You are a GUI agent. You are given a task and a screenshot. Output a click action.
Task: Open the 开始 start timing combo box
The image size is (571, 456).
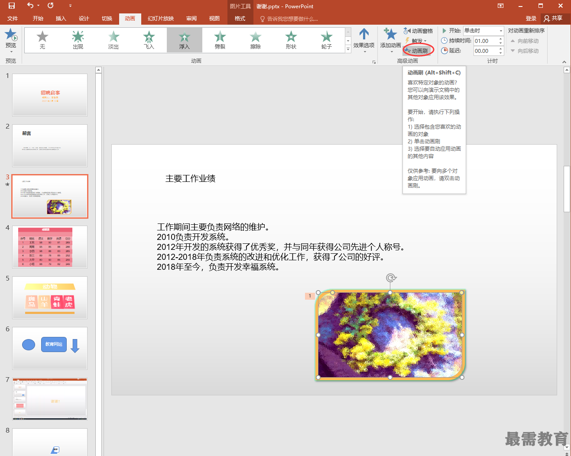pos(483,31)
